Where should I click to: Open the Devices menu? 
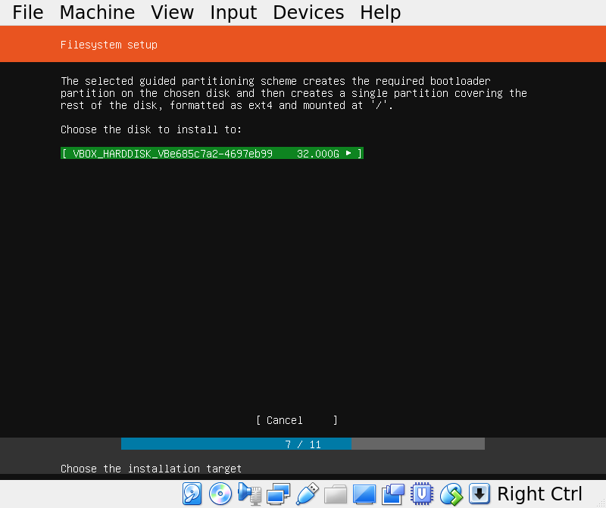pos(308,13)
